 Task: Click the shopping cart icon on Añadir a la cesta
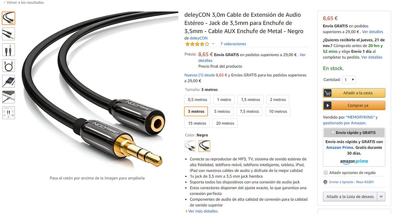(x=328, y=93)
